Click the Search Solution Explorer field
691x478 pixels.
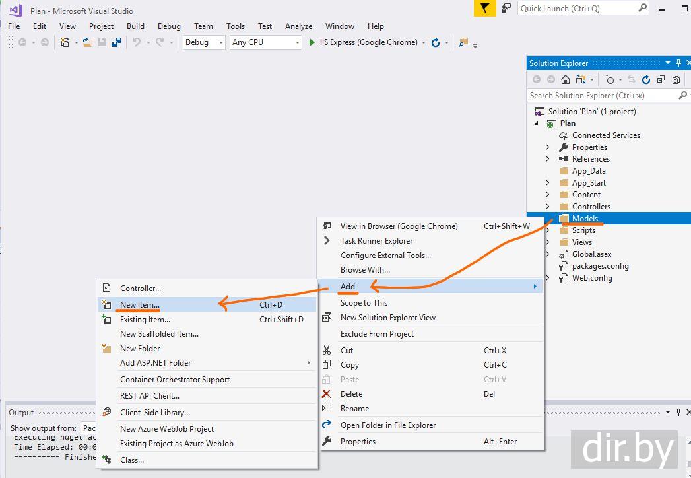601,96
